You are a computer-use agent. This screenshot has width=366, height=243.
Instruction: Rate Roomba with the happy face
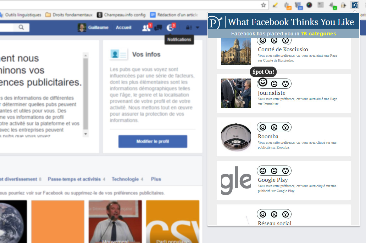263,127
